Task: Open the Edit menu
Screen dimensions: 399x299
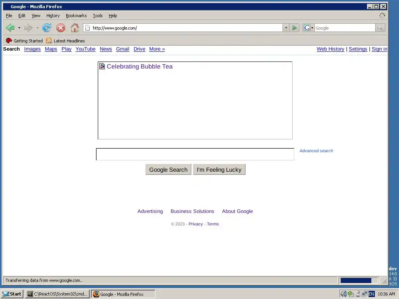Action: pos(22,16)
